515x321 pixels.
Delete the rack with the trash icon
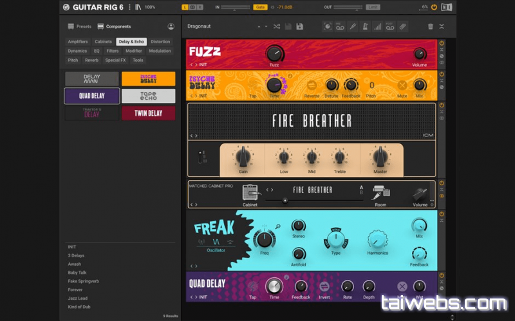(x=431, y=26)
